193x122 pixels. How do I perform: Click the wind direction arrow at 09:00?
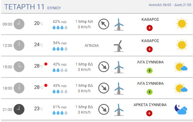pos(104,24)
